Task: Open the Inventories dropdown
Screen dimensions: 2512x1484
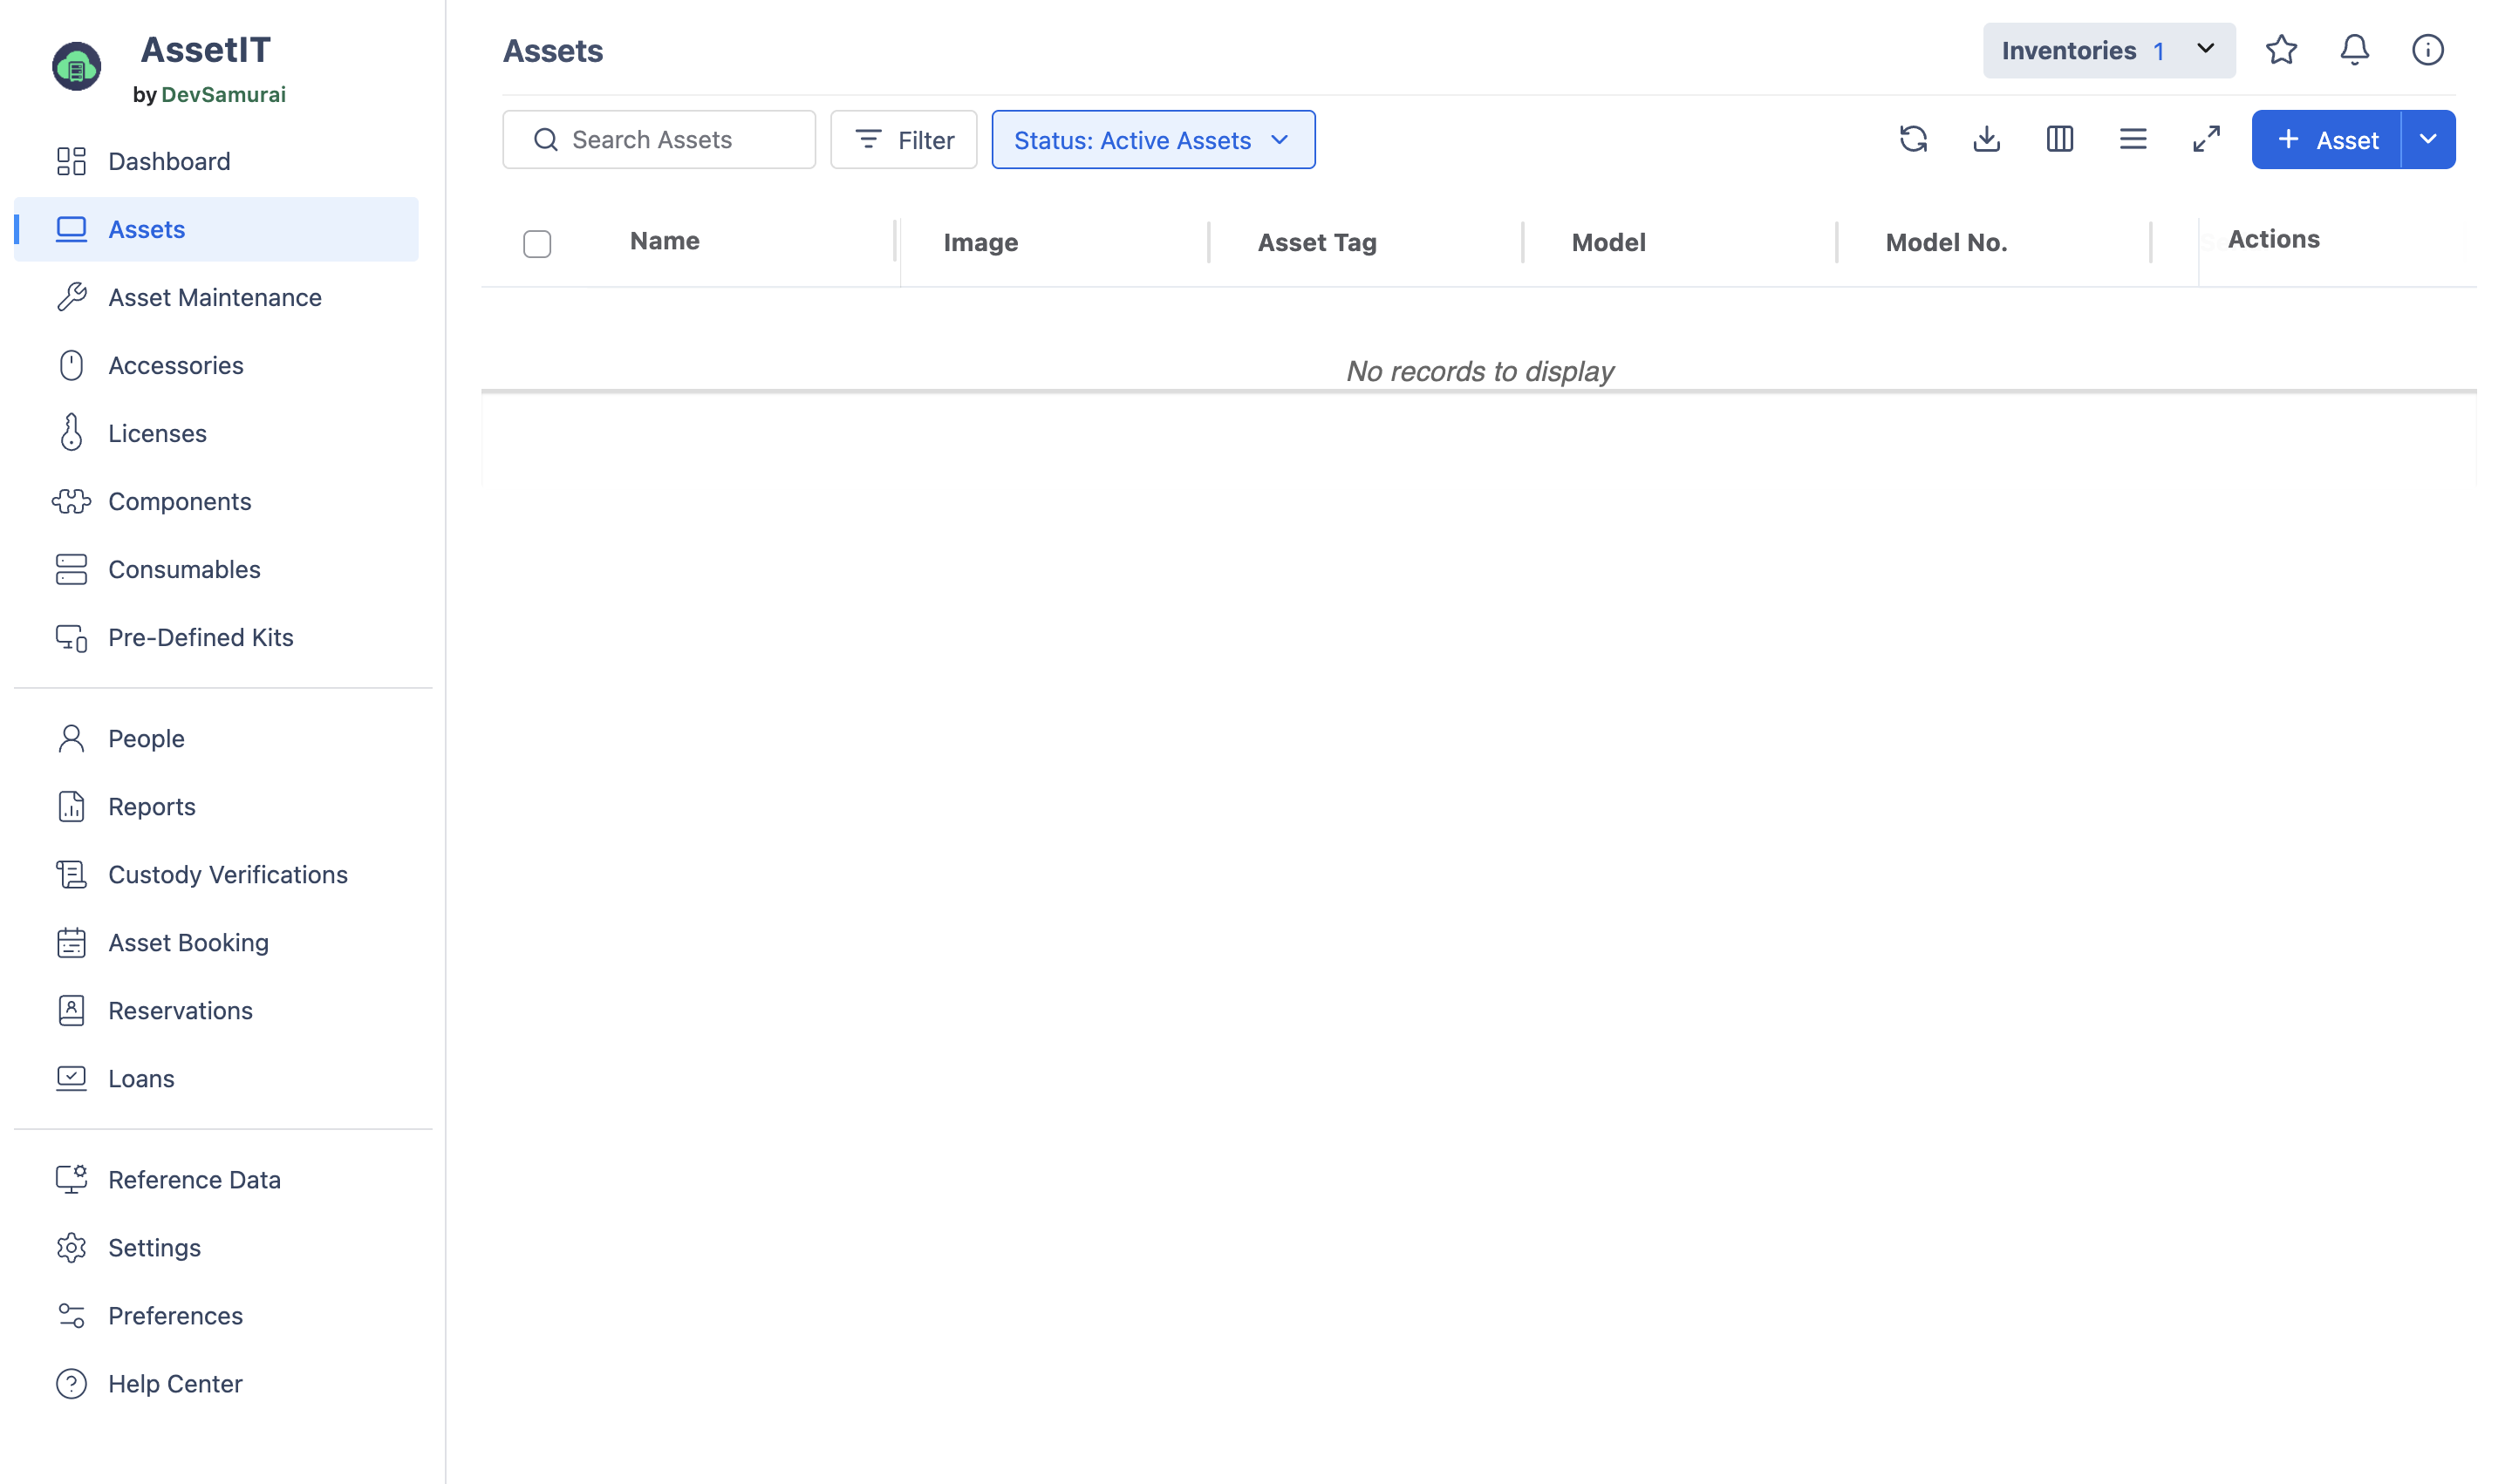Action: click(x=2108, y=50)
